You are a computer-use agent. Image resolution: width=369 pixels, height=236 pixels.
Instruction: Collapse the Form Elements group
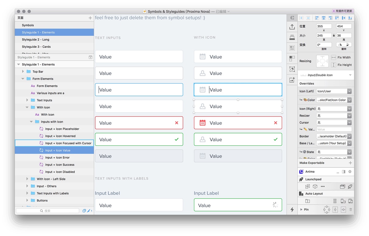point(23,79)
